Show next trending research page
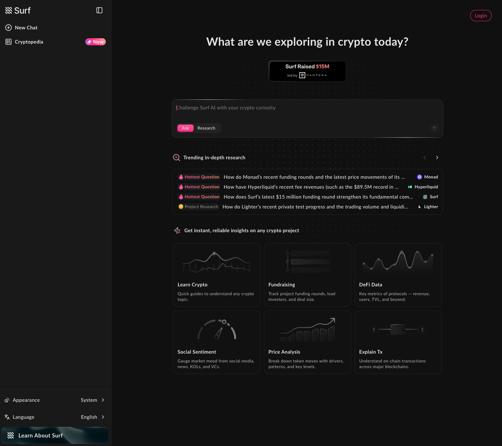 tap(437, 158)
